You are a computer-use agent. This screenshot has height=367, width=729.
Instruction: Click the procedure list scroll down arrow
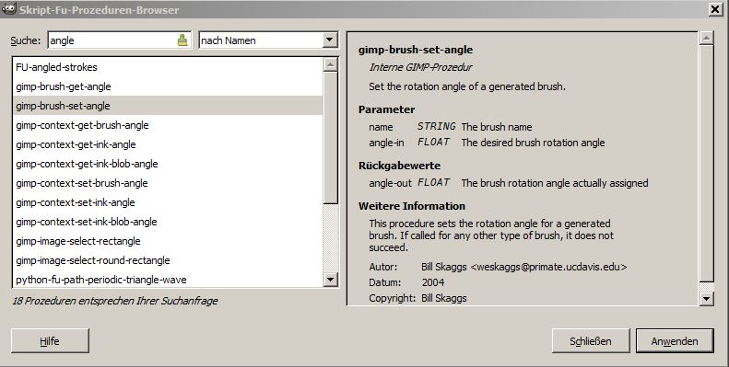click(330, 280)
